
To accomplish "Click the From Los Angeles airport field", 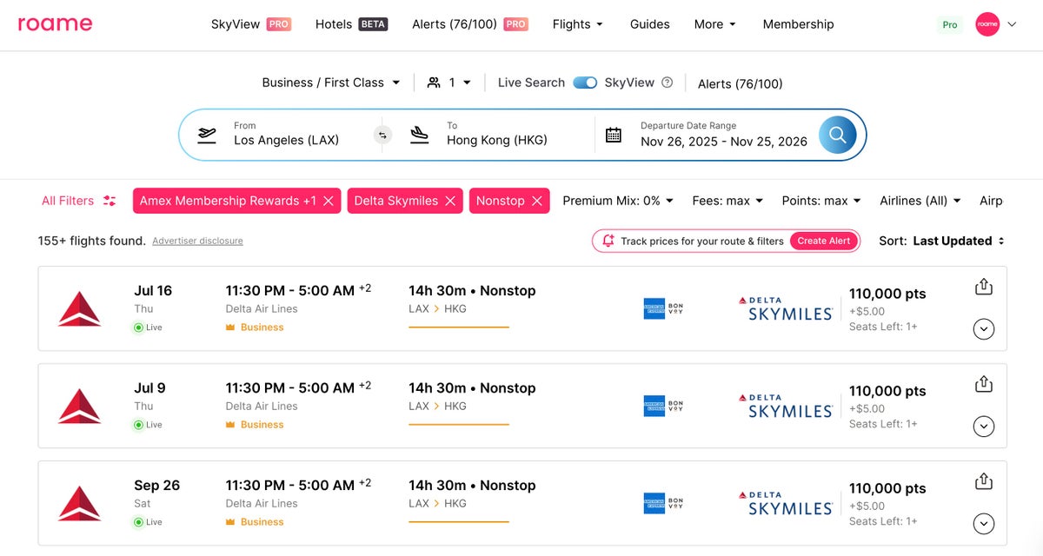I will (x=286, y=135).
